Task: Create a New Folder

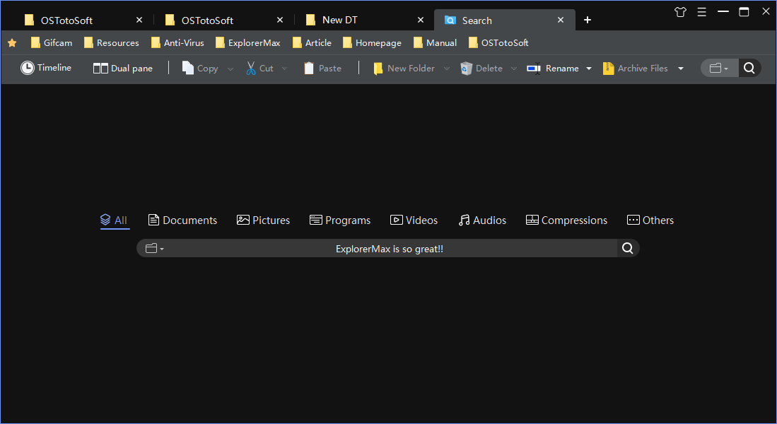Action: point(404,69)
